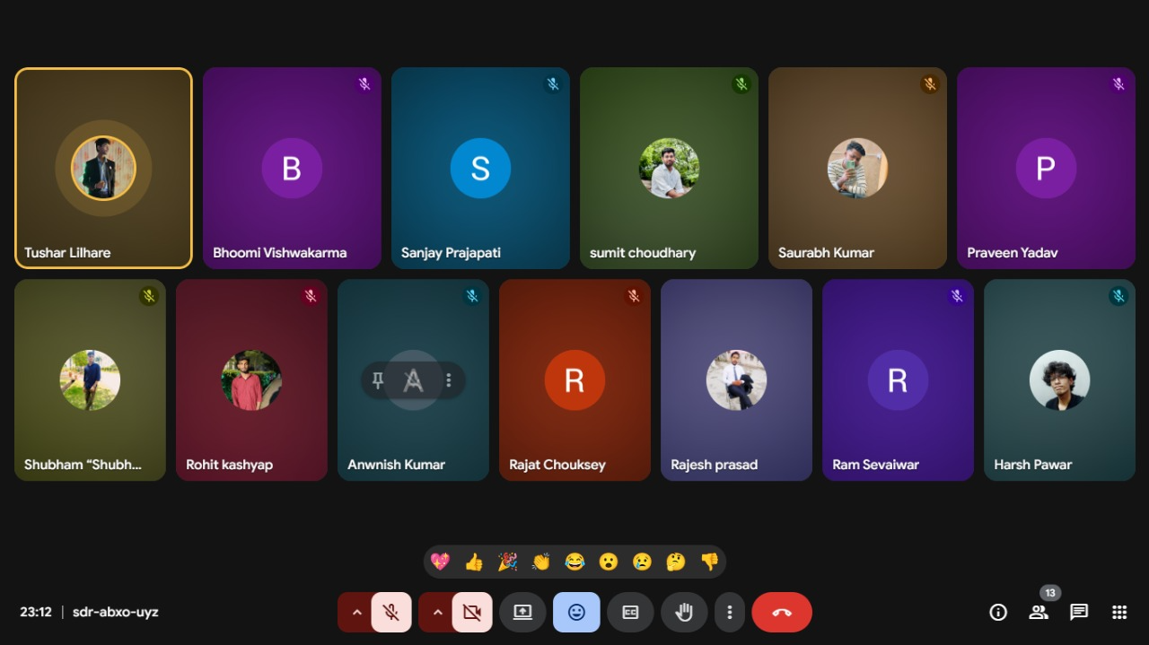Turn on the camera

coord(472,613)
